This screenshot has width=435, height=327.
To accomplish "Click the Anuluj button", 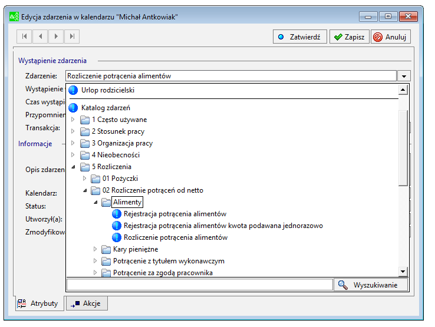I will pos(390,37).
